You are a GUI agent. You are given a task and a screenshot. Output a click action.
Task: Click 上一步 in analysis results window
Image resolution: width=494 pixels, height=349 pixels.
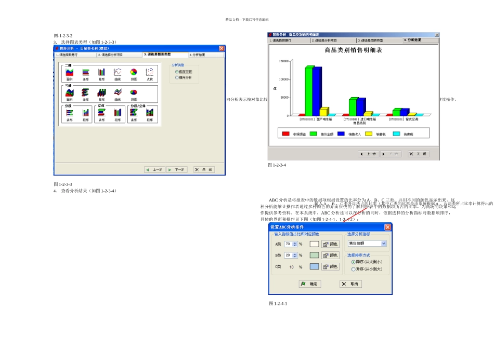pos(369,154)
